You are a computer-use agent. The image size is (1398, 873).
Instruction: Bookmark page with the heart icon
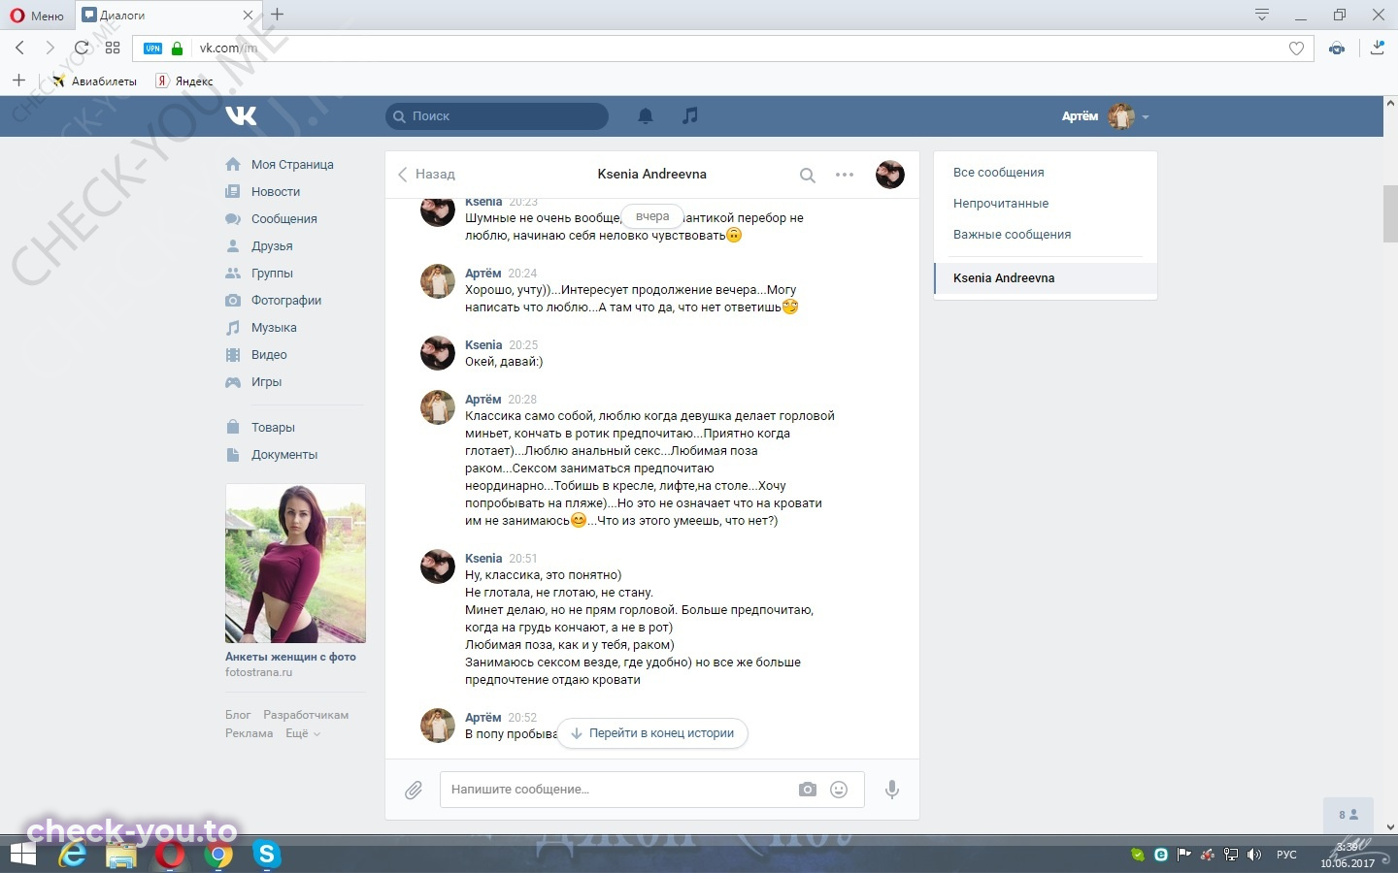[x=1296, y=48]
